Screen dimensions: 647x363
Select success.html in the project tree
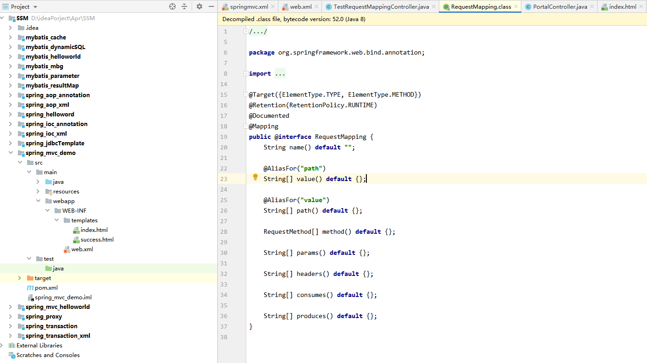97,240
